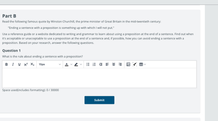218x121 pixels.
Task: Click inside the Question 1 answer box
Action: pyautogui.click(x=99, y=78)
